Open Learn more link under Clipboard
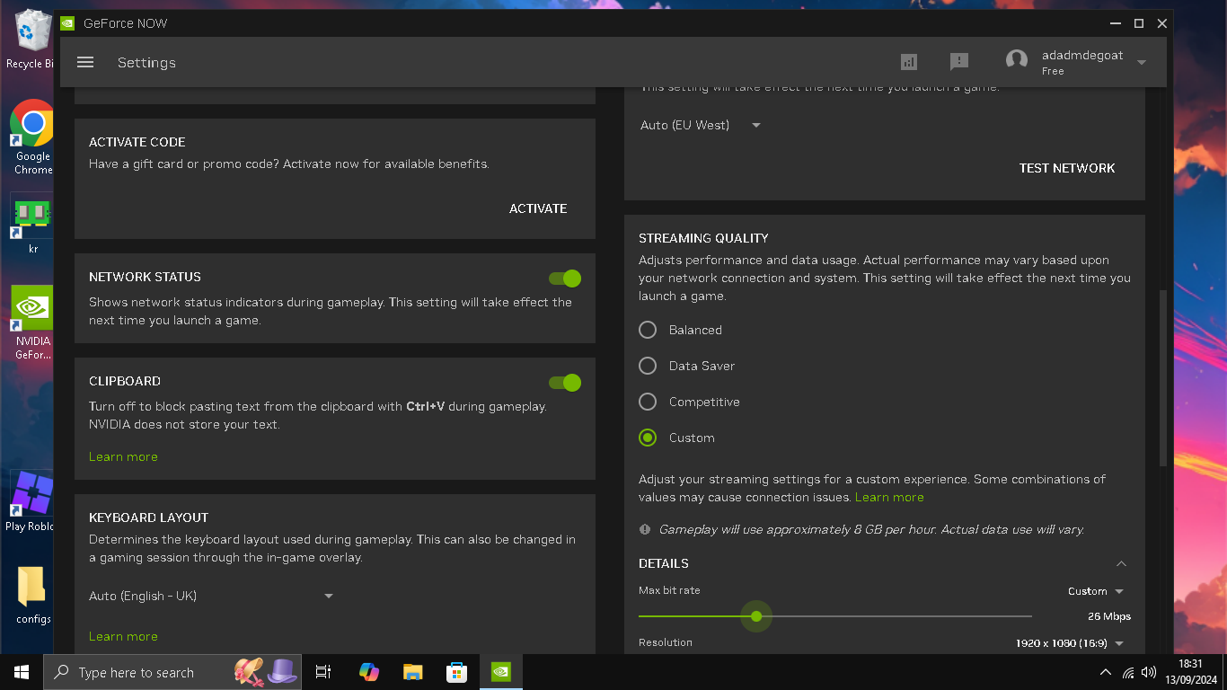 [x=123, y=456]
